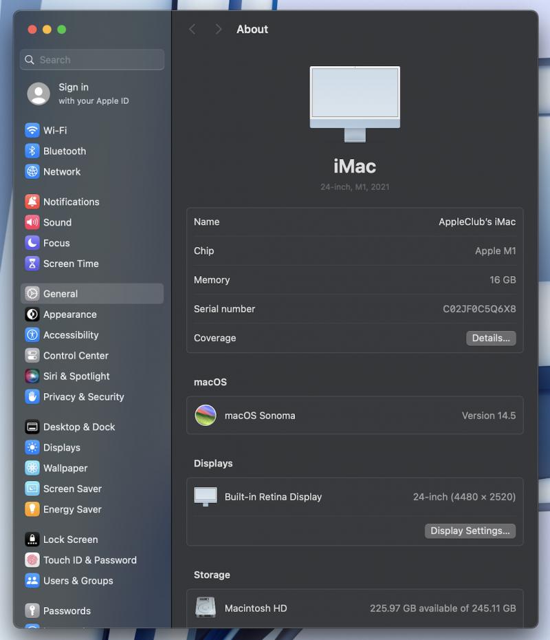Select the Sound speaker icon
This screenshot has width=550, height=640.
coord(32,222)
